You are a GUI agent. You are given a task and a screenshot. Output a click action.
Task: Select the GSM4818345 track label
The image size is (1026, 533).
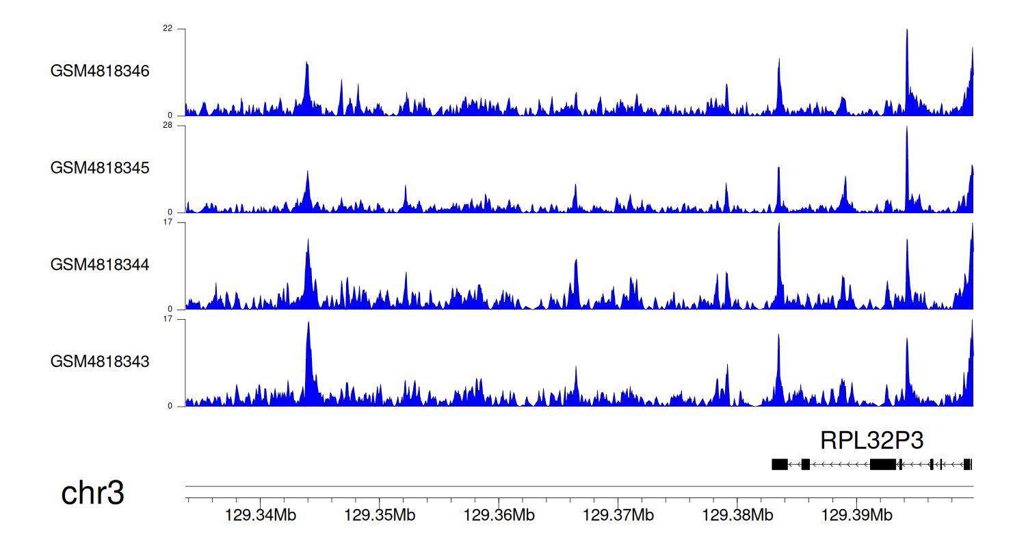point(100,168)
